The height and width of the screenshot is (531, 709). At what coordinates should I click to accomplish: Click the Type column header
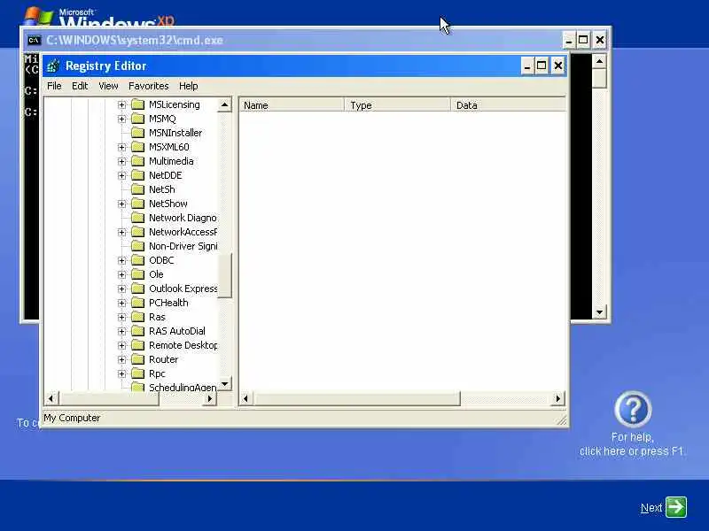[x=397, y=105]
